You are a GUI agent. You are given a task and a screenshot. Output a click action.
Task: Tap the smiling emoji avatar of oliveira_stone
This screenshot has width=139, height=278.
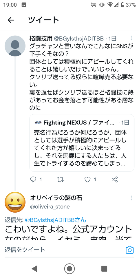pyautogui.click(x=15, y=202)
